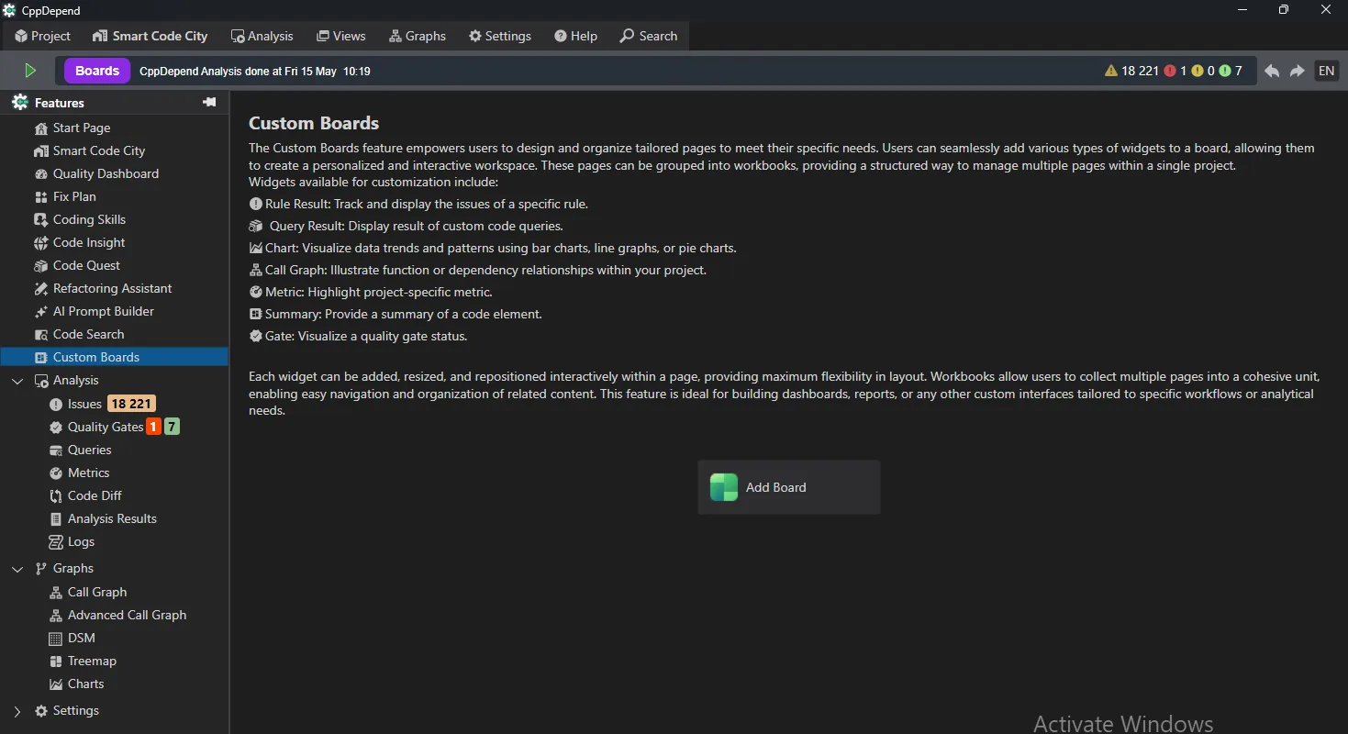1348x734 pixels.
Task: Click the Queries sidebar icon
Action: pos(55,450)
